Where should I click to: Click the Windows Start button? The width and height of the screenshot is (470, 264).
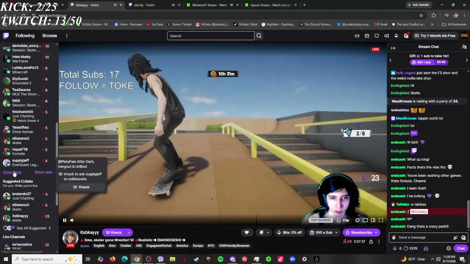[x=6, y=259]
